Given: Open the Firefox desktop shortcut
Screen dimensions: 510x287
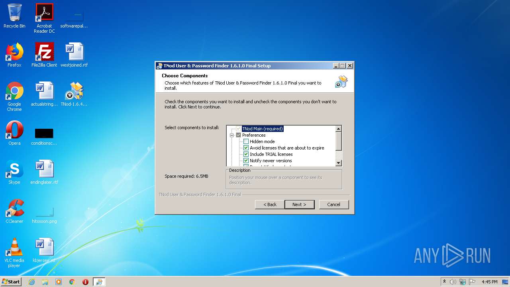Looking at the screenshot, I should [14, 55].
